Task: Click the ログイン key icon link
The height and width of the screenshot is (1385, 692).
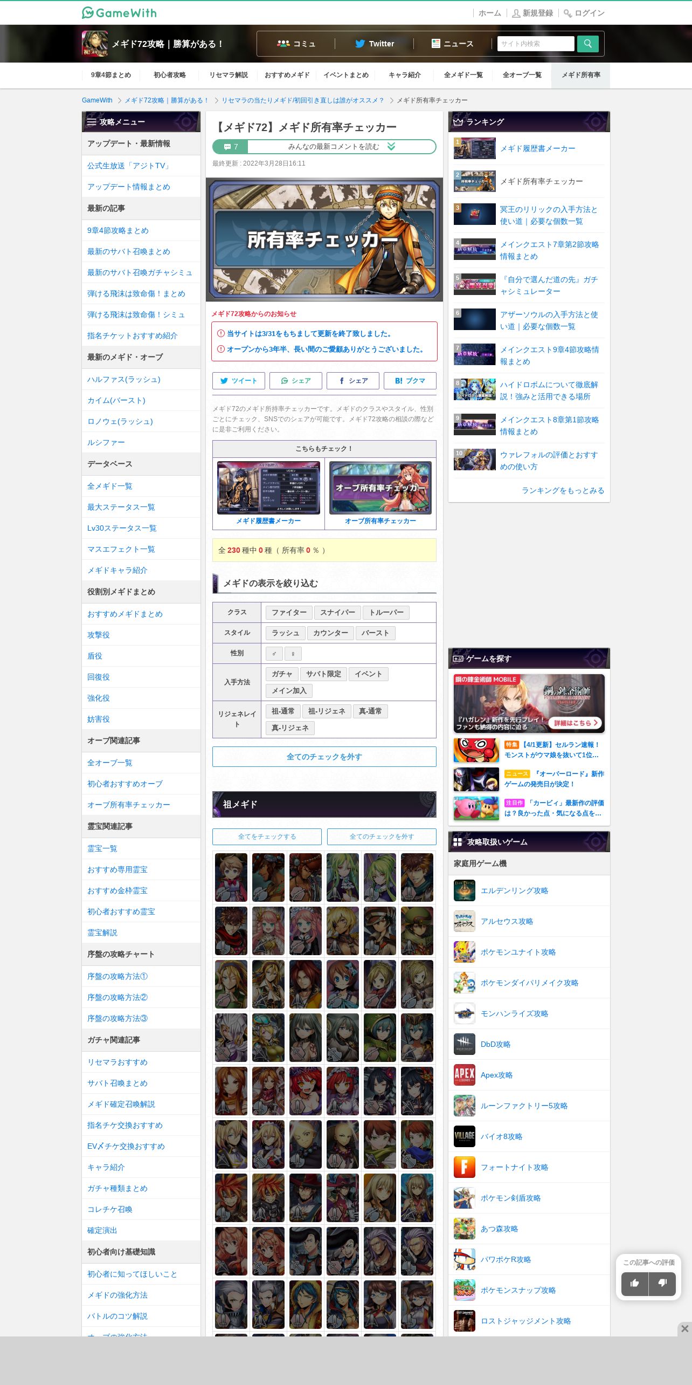Action: pos(584,13)
